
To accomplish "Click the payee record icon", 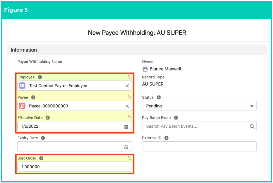I will point(22,106).
